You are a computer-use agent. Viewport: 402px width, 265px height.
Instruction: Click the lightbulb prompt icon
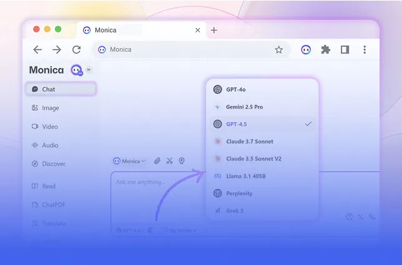(x=182, y=161)
